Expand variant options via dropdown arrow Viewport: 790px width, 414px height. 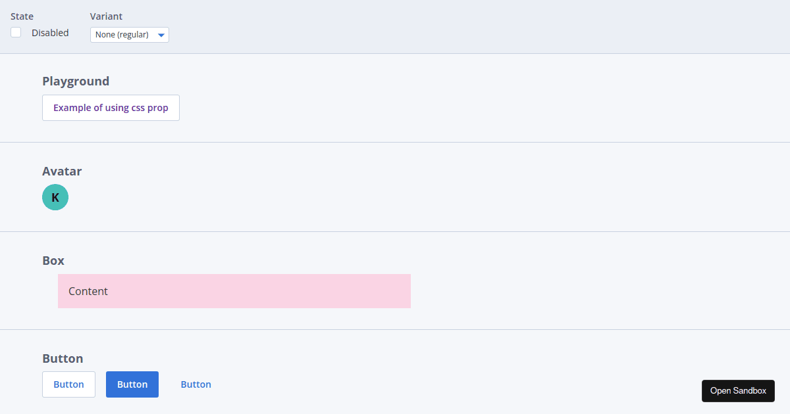tap(161, 34)
